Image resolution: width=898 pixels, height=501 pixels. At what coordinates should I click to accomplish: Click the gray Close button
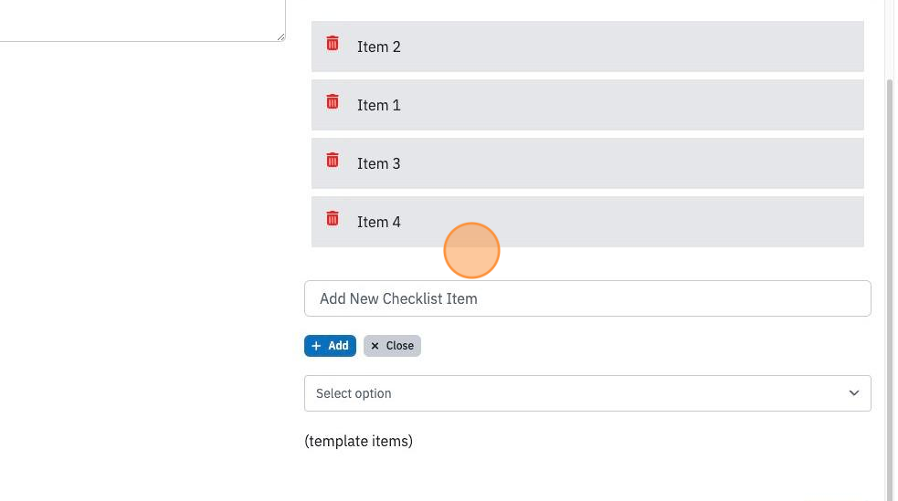pyautogui.click(x=392, y=346)
